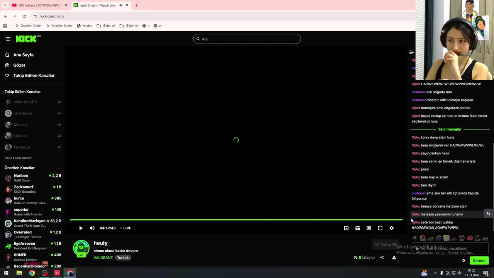This screenshot has height=278, width=494.
Task: Open Overrated recommended channel
Action: pyautogui.click(x=33, y=234)
